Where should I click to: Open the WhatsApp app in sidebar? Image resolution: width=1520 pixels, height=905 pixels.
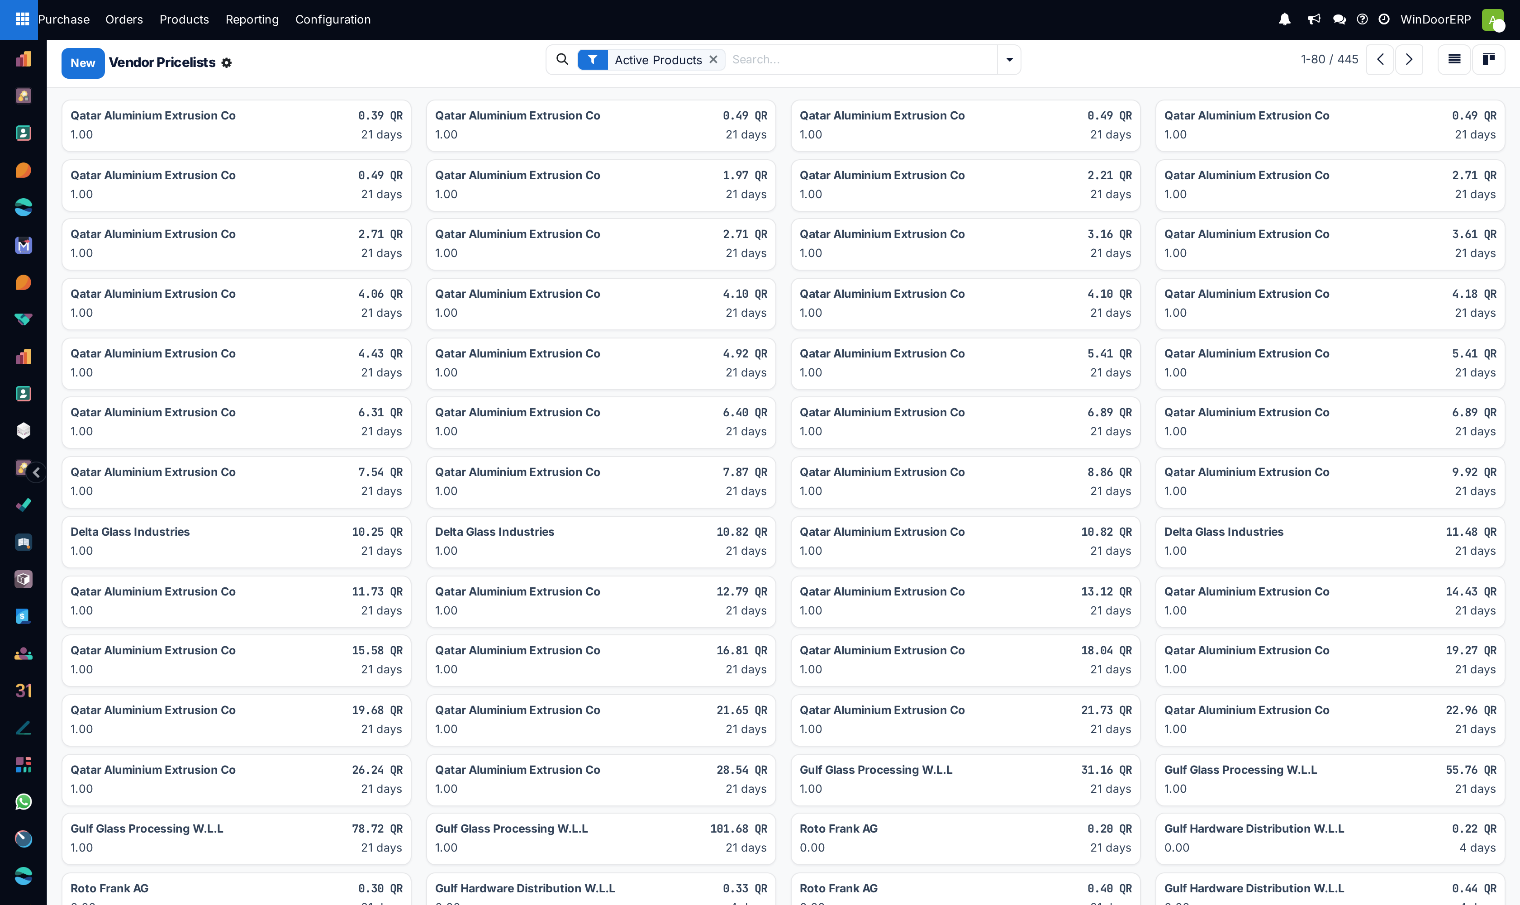click(x=23, y=802)
